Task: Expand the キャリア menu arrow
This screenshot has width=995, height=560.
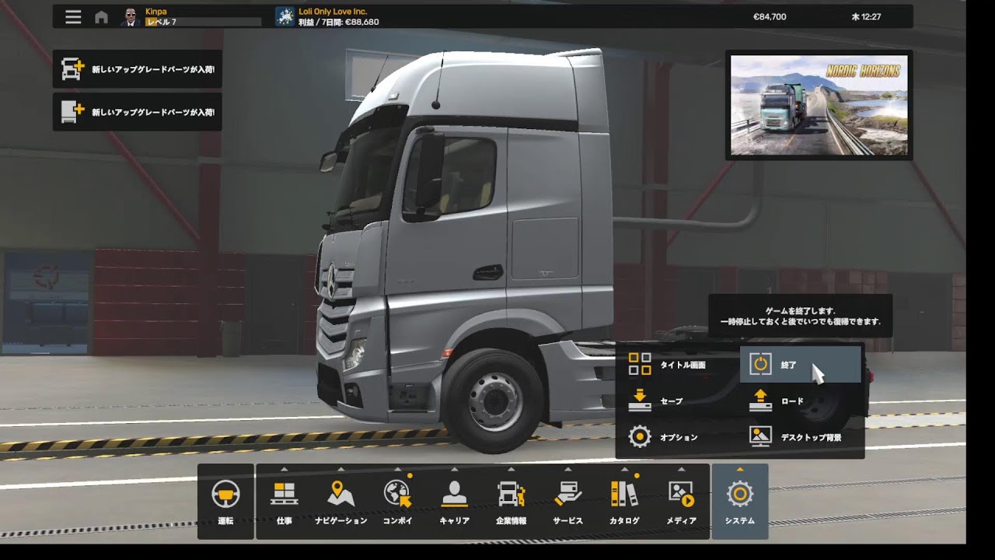Action: point(455,469)
